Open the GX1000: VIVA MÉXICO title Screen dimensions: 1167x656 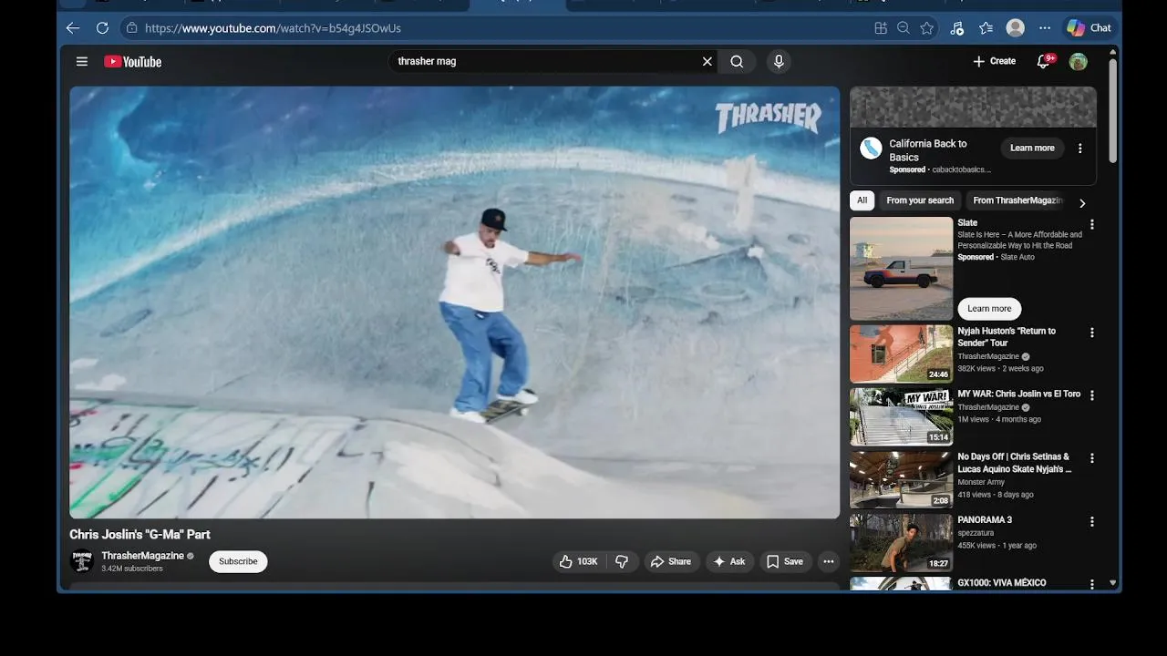click(1002, 583)
